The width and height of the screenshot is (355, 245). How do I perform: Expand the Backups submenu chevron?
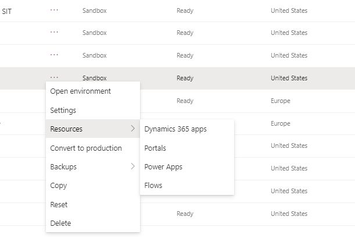pos(132,167)
